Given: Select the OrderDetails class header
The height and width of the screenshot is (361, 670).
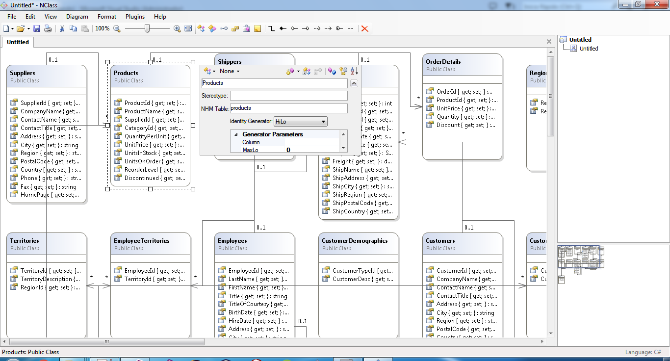Looking at the screenshot, I should click(463, 65).
